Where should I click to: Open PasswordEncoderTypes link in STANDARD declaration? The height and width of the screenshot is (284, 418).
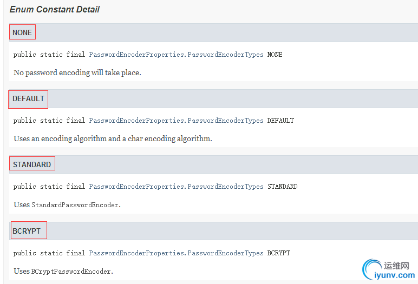[x=176, y=187]
